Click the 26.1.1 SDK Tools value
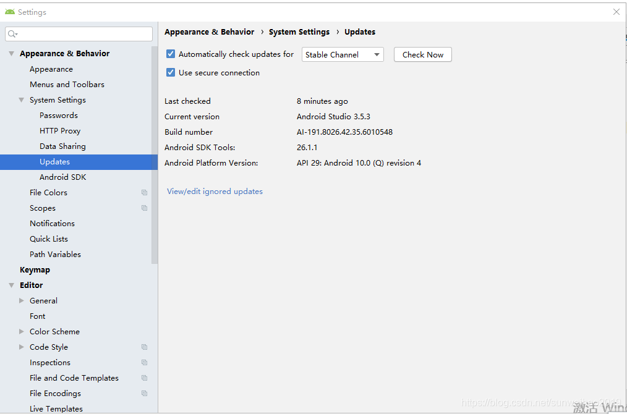The image size is (627, 414). (307, 148)
